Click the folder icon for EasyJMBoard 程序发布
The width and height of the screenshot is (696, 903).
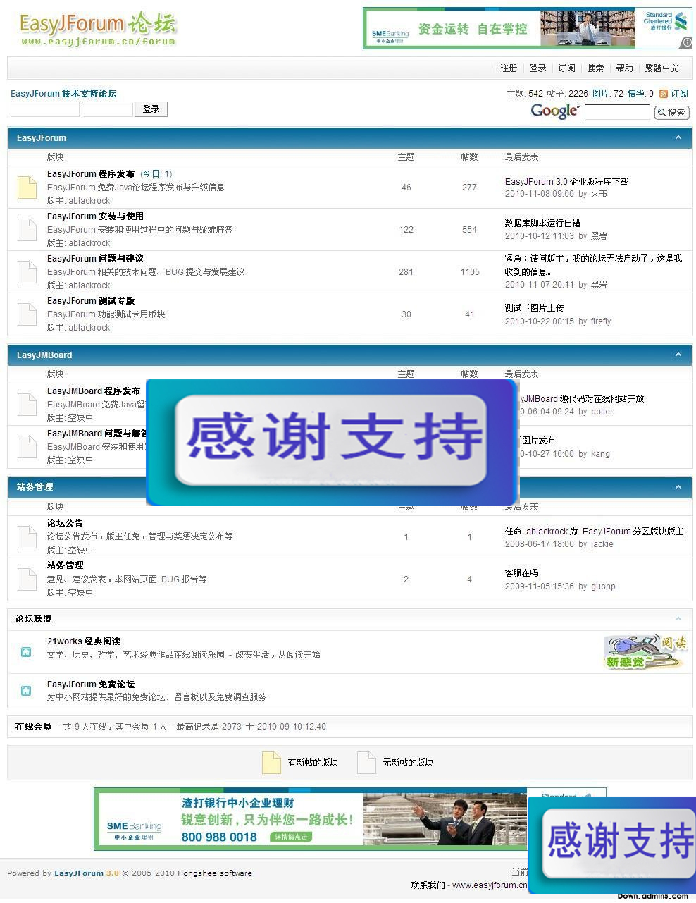point(27,405)
